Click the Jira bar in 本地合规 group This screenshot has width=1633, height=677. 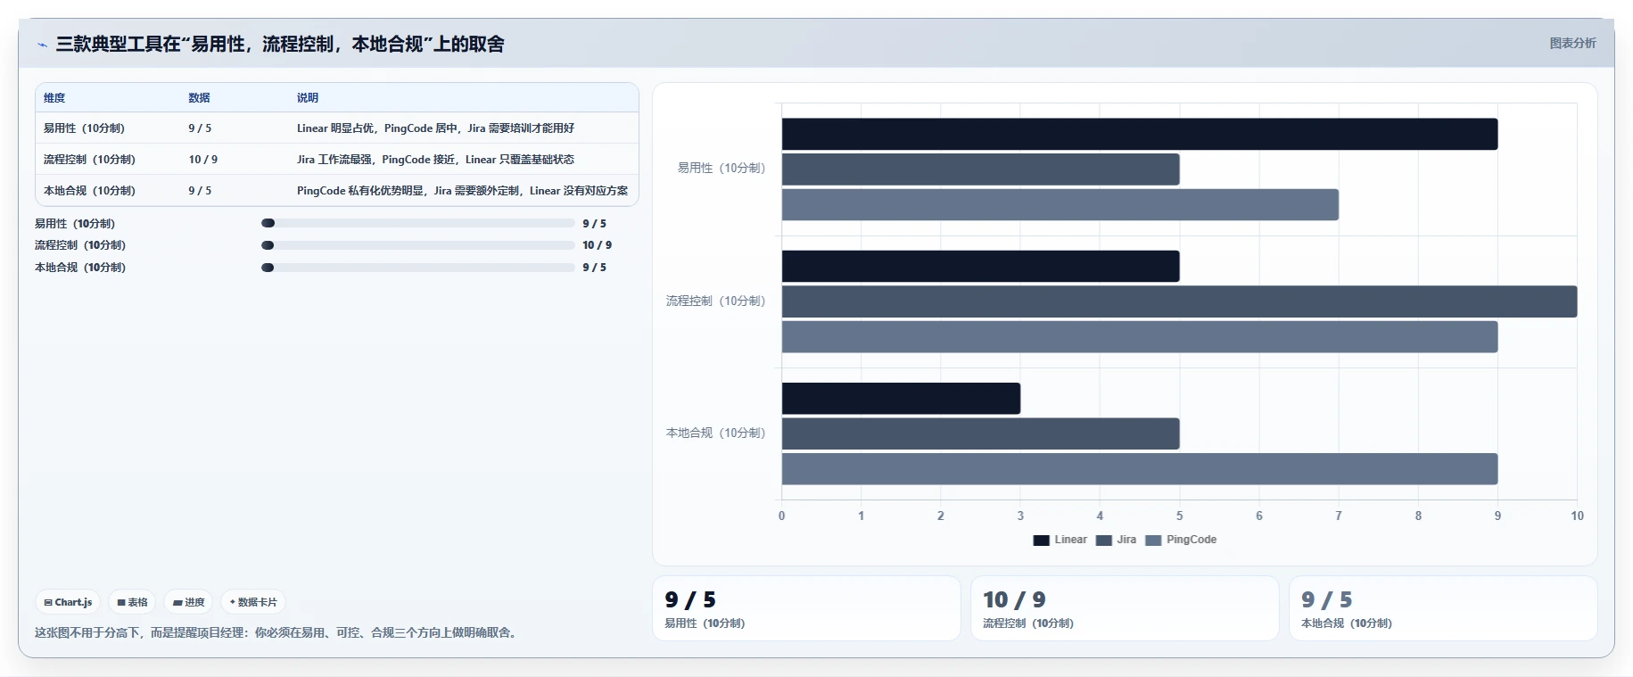coord(981,433)
